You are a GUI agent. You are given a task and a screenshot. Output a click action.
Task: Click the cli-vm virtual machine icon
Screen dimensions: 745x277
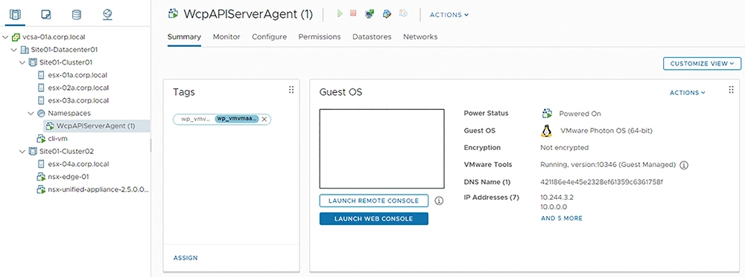(x=41, y=138)
